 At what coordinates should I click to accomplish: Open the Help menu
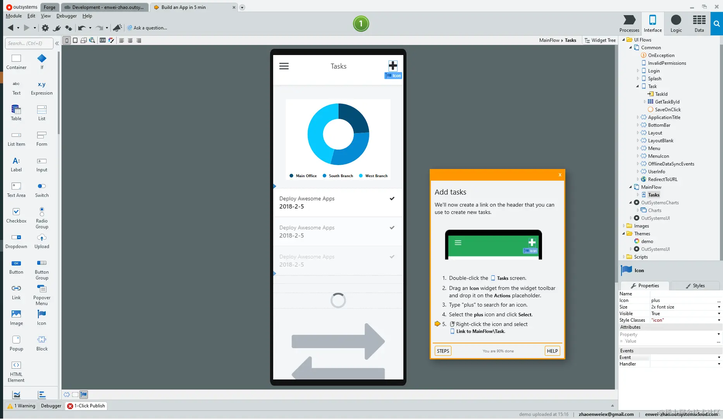pos(87,16)
